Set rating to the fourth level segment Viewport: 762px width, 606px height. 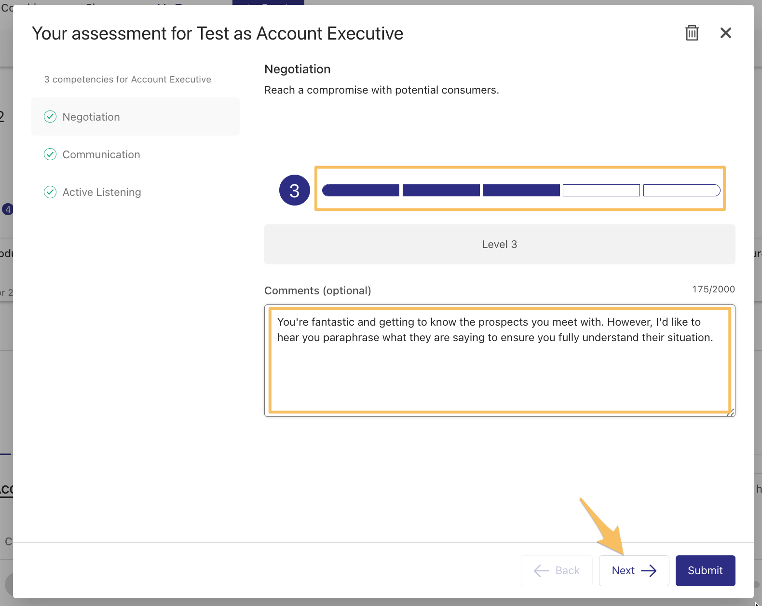coord(601,191)
